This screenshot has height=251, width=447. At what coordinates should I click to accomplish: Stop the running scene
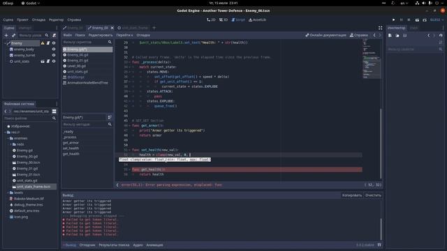coord(409,20)
